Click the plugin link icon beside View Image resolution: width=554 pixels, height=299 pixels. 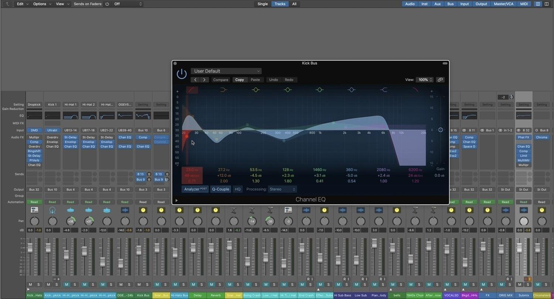pos(440,80)
